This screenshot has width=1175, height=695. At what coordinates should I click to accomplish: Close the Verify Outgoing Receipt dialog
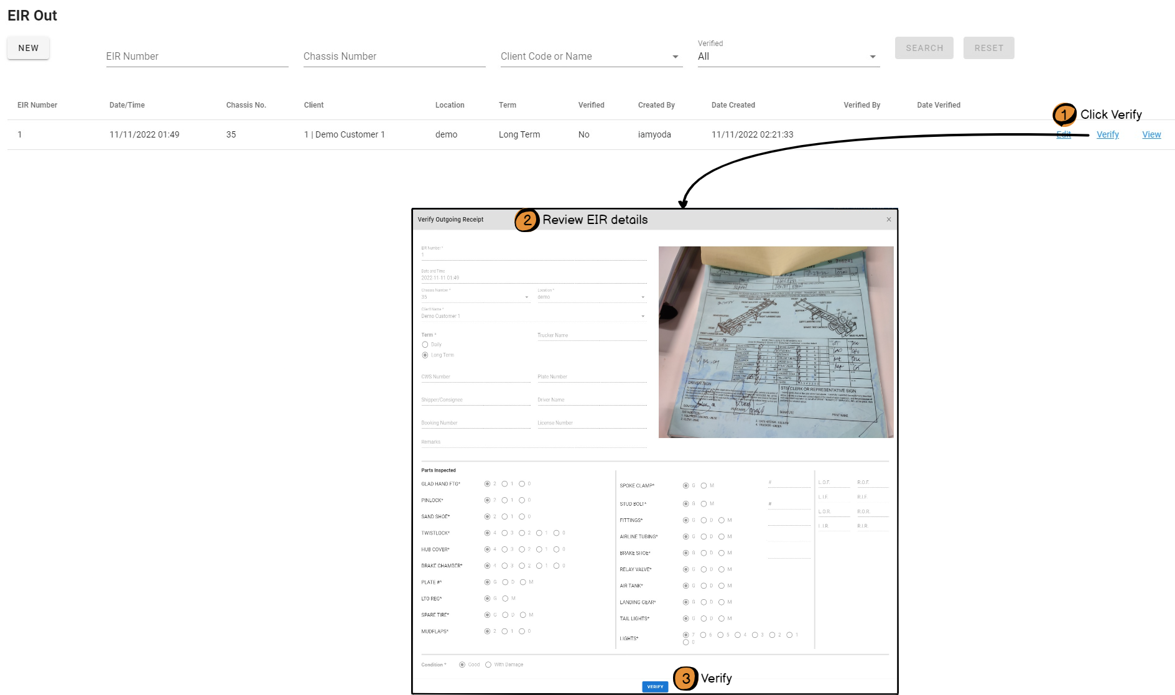point(888,220)
